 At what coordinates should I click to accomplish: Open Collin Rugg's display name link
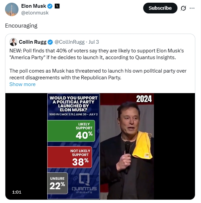[33, 42]
